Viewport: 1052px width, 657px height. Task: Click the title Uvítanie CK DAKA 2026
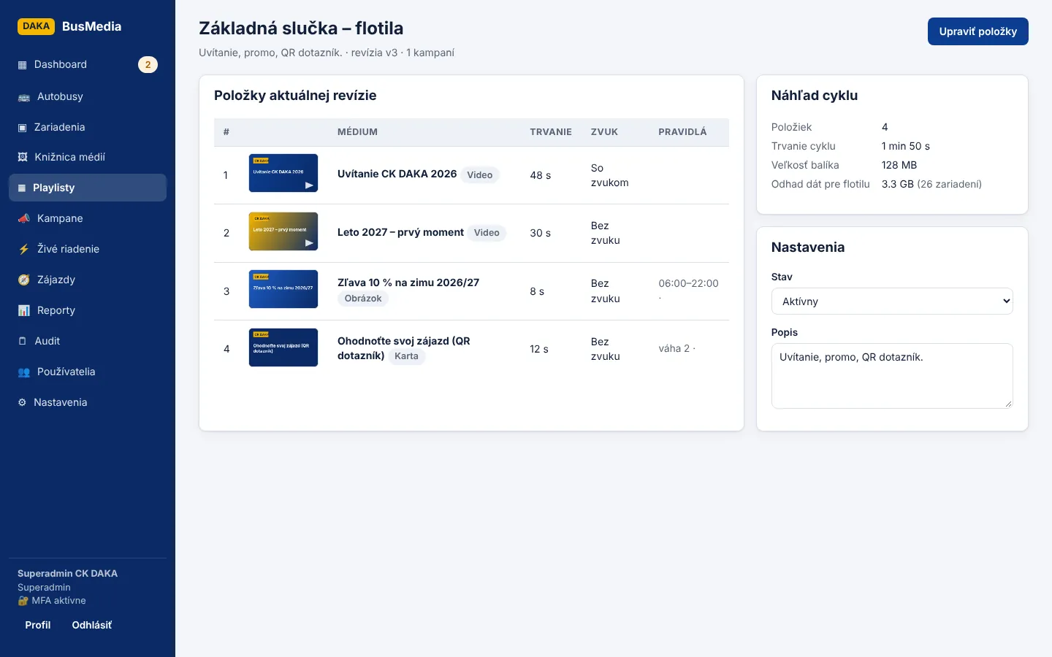(x=397, y=174)
